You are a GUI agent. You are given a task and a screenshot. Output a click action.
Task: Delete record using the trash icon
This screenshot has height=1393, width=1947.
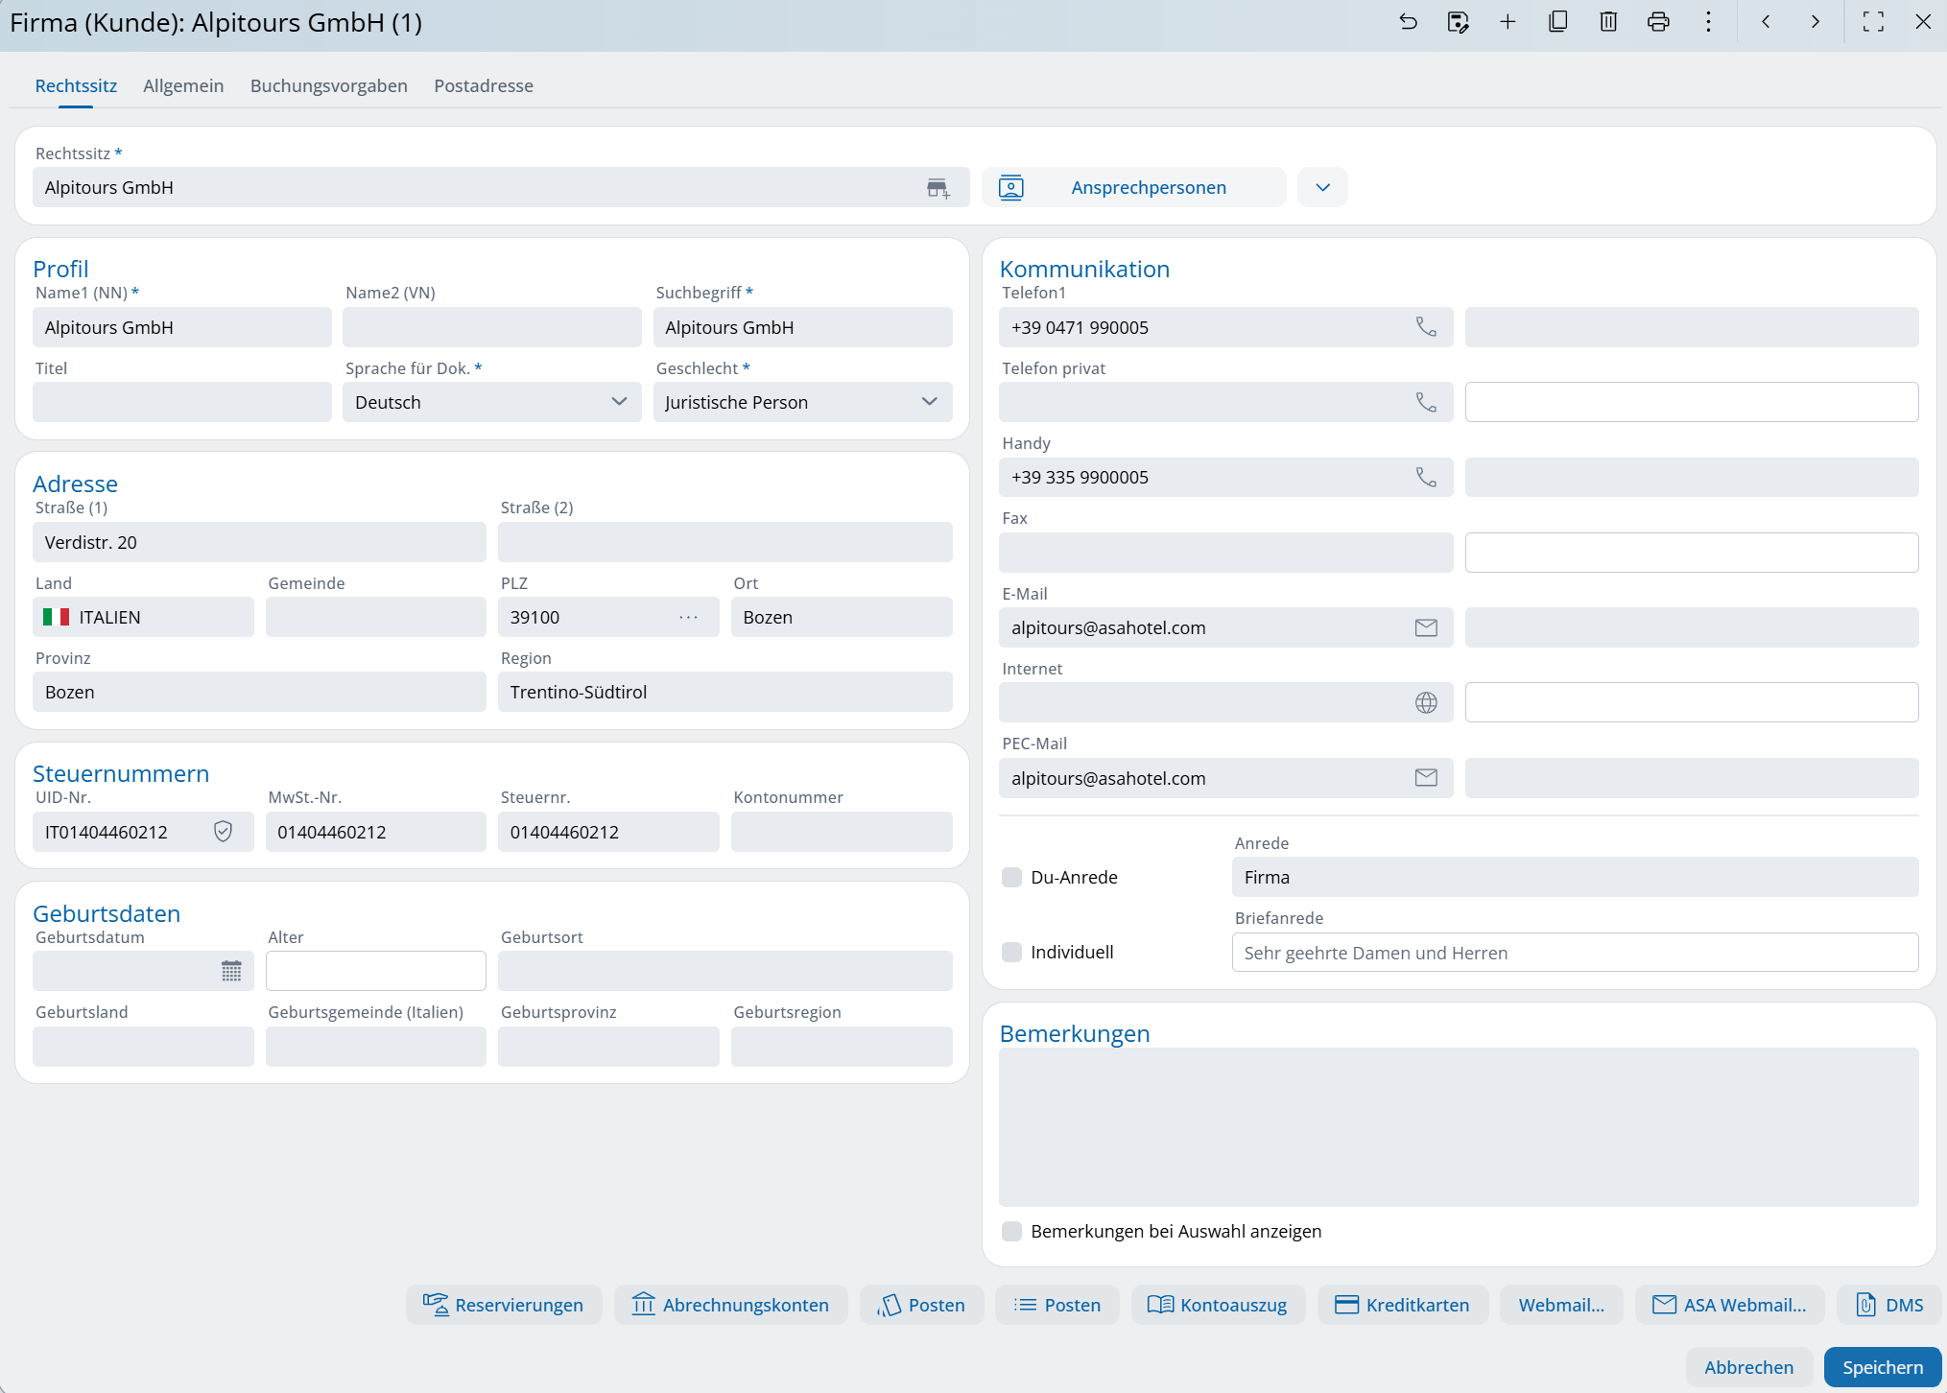pyautogui.click(x=1608, y=22)
